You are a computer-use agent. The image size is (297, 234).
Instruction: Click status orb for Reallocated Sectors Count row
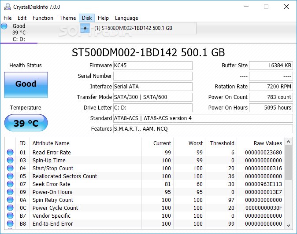(10, 176)
